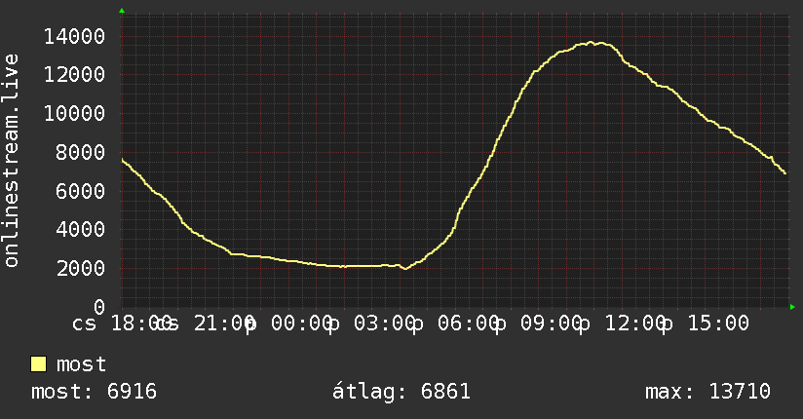
Task: Click the 0 y-axis label
Action: click(x=99, y=307)
